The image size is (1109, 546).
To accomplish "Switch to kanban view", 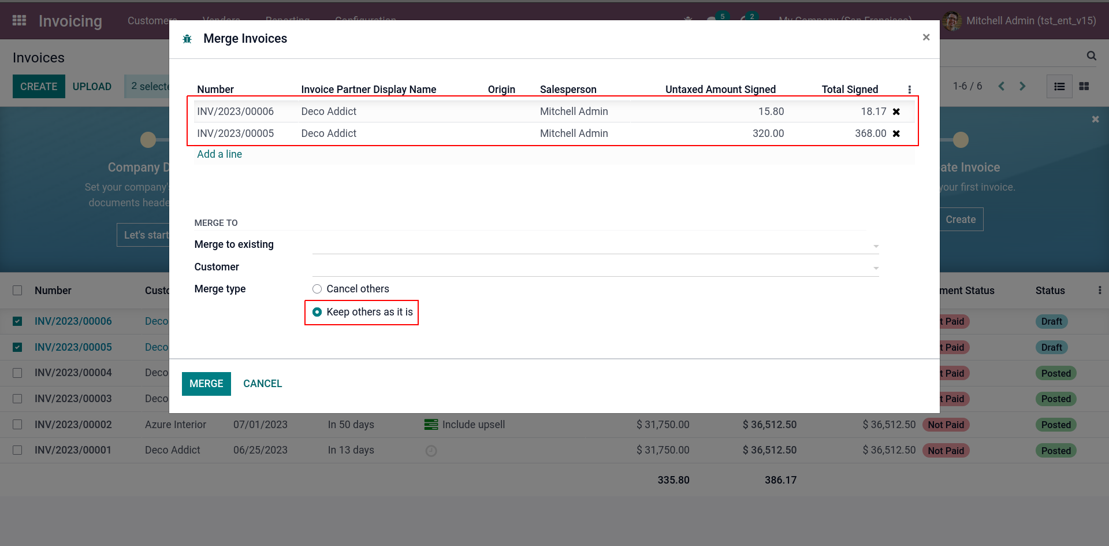I will coord(1084,86).
